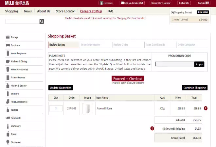Open the Shopping menu

coord(12,11)
